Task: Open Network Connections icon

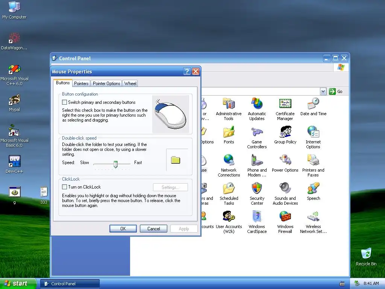Action: 229,166
